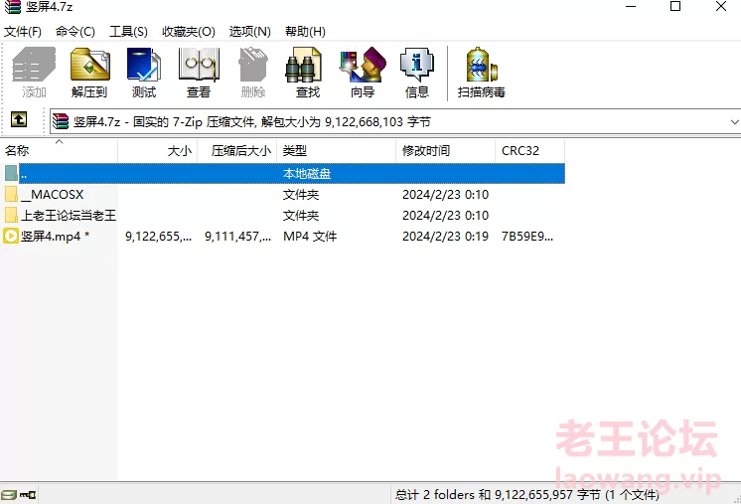This screenshot has height=504, width=741.
Task: Open the Favorites menu 收藏夹(O)
Action: tap(189, 31)
